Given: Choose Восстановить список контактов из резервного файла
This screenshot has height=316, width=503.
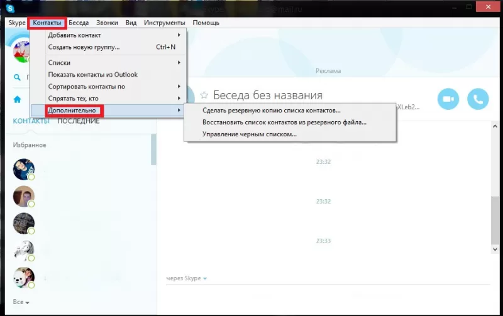Looking at the screenshot, I should coord(290,122).
